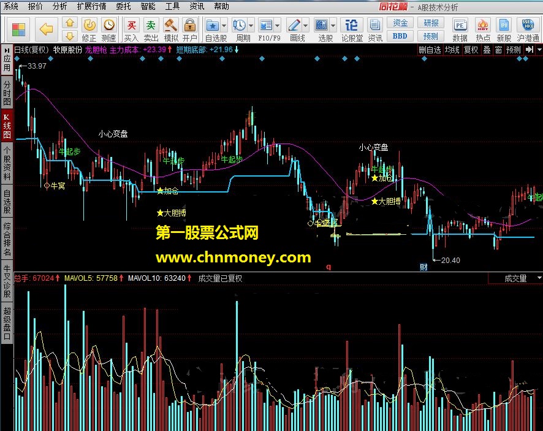Toggle the 叠 overlay button
This screenshot has height=431, width=543.
tap(487, 50)
